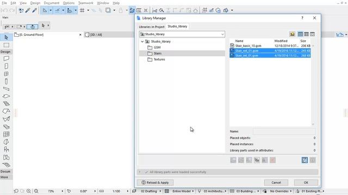Click the zoom in magnifier in status bar
The height and width of the screenshot is (195, 348).
[x=29, y=191]
